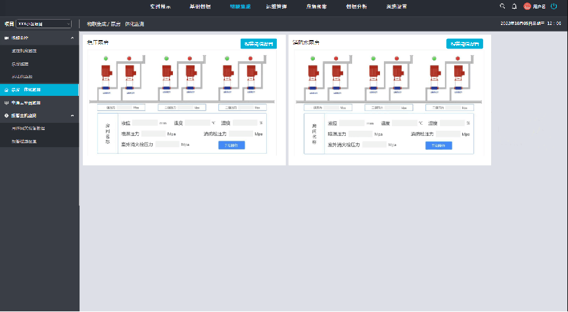The width and height of the screenshot is (568, 312).
Task: Click the 温度 field in 消防水泵房
Action: tap(404, 123)
